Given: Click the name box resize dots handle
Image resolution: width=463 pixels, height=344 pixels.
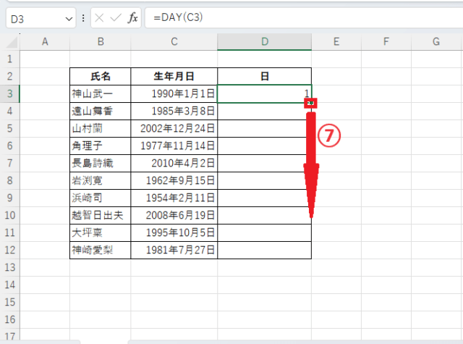Looking at the screenshot, I should tap(84, 17).
